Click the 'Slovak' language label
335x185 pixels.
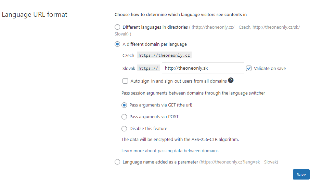[x=129, y=68]
